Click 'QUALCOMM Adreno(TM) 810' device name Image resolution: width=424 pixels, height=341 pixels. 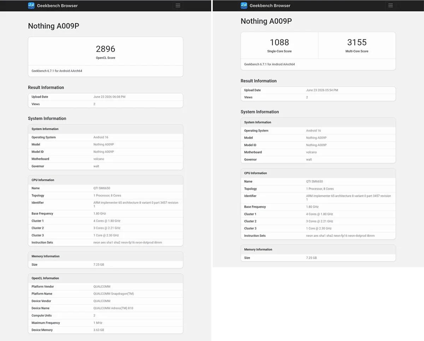[x=113, y=308]
